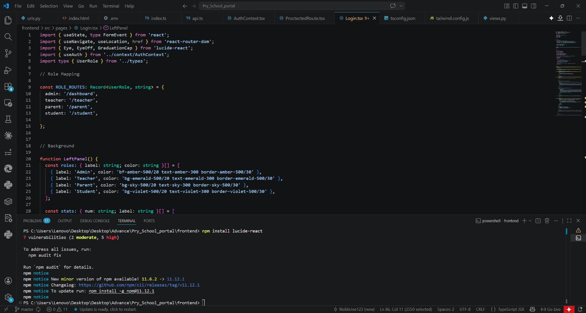Image resolution: width=586 pixels, height=313 pixels.
Task: Switch to the PROBLEMS panel tab
Action: click(x=36, y=221)
